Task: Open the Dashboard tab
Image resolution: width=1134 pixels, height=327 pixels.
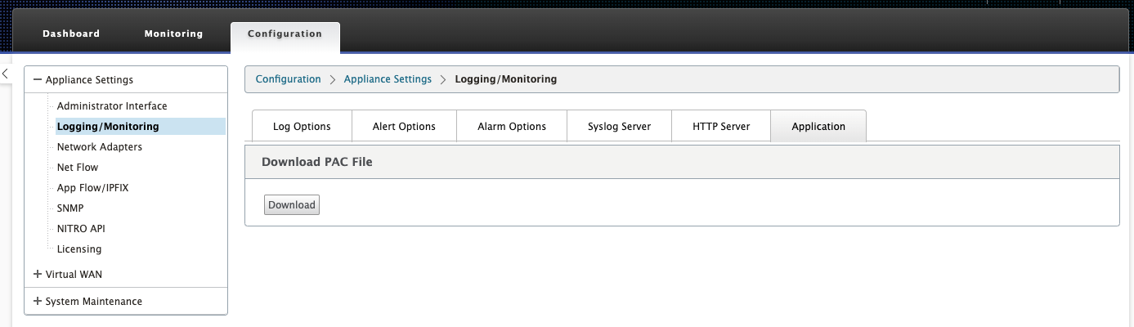Action: (71, 34)
